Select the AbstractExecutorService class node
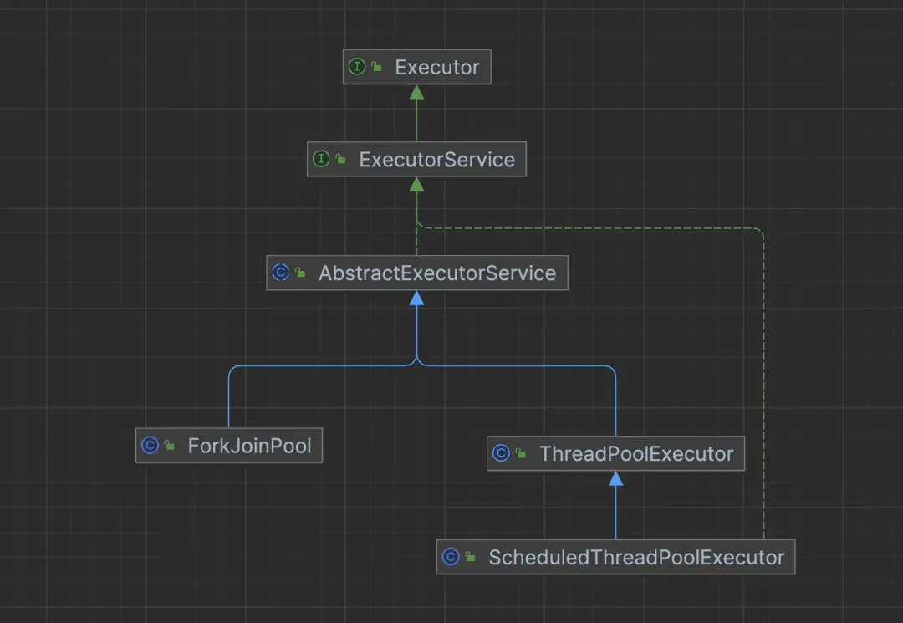903x623 pixels. click(x=417, y=273)
